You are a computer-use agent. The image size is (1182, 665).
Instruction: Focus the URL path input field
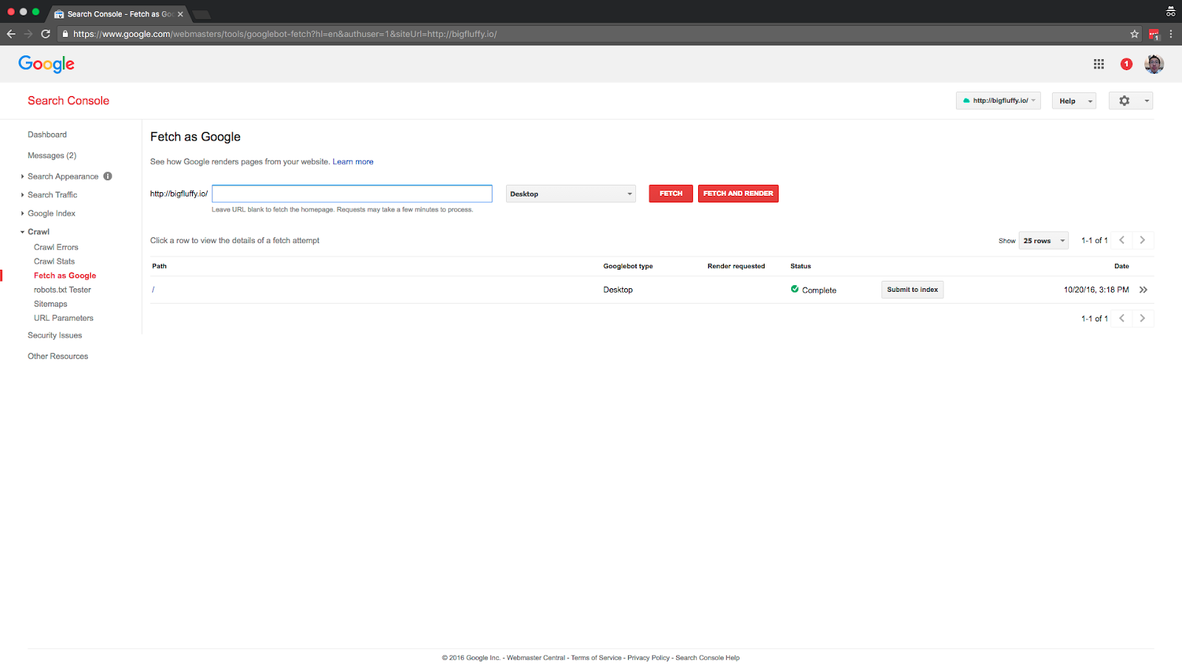click(352, 194)
